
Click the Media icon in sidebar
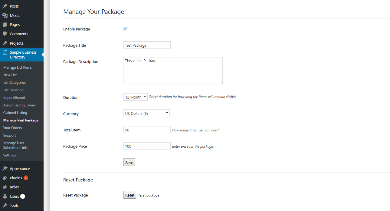5,15
